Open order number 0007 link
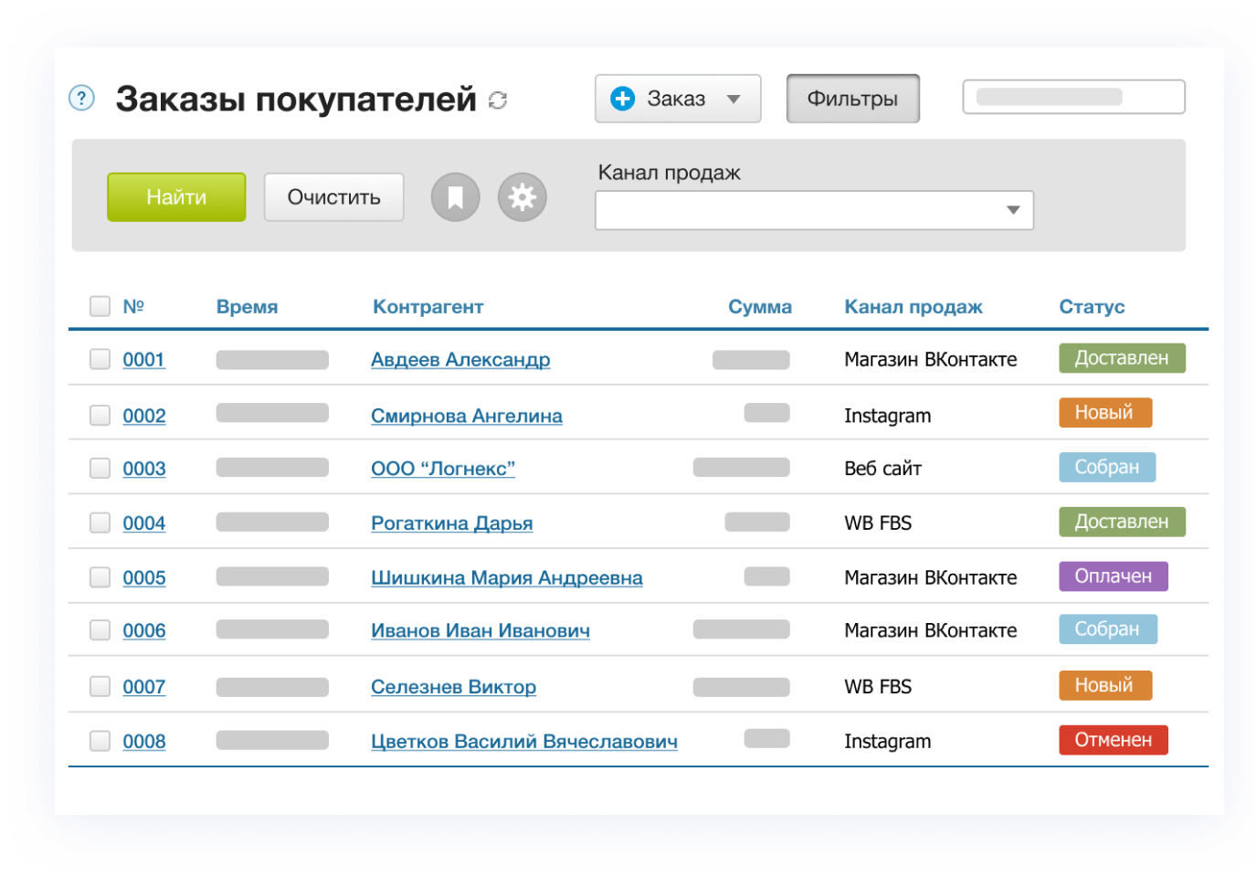The width and height of the screenshot is (1257, 877). [x=144, y=687]
